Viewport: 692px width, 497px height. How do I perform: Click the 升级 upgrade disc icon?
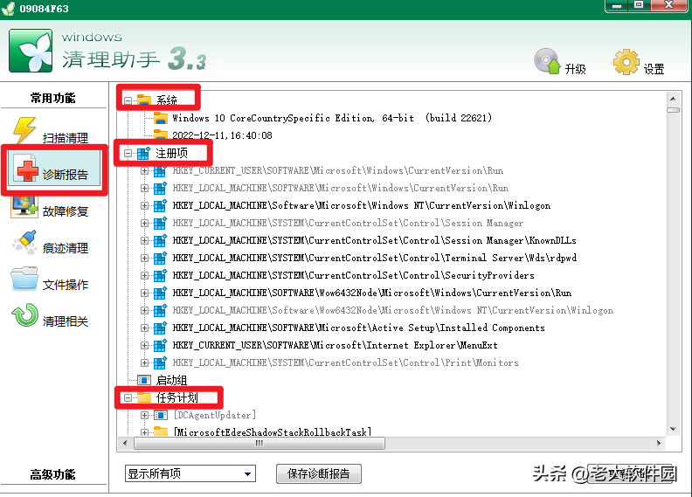pyautogui.click(x=547, y=61)
